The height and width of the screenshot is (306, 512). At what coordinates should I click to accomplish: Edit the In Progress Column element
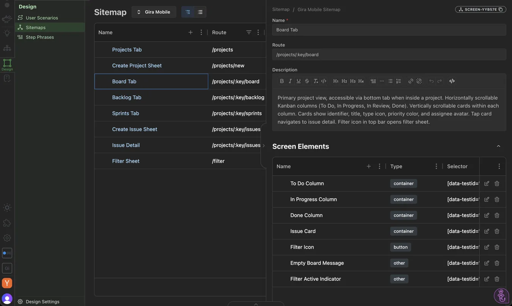tap(487, 199)
